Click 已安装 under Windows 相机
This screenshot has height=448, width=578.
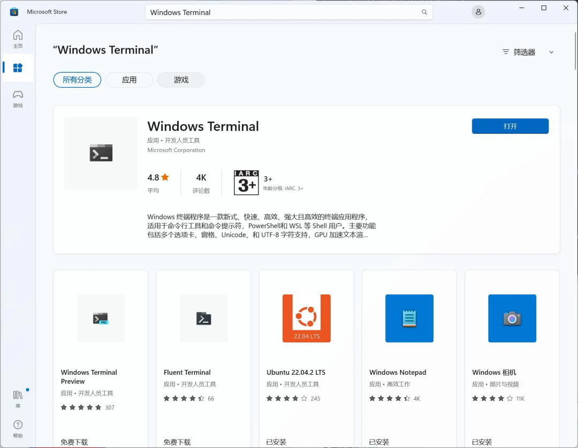point(482,442)
